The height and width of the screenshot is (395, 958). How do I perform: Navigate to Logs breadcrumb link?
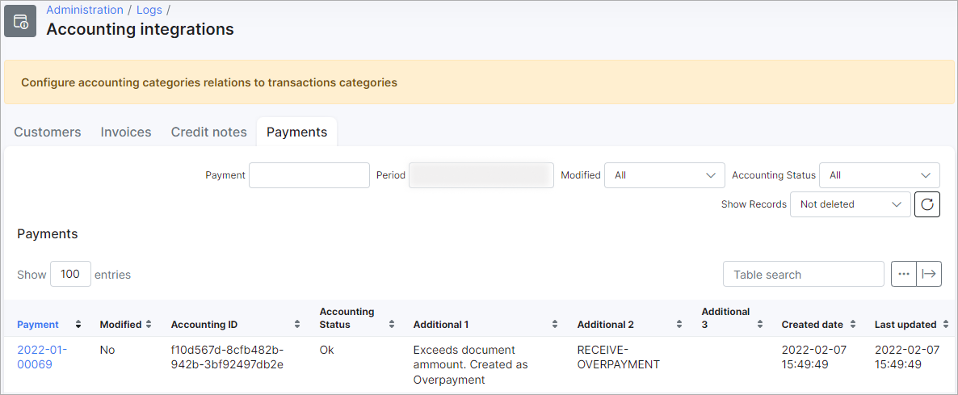click(149, 10)
